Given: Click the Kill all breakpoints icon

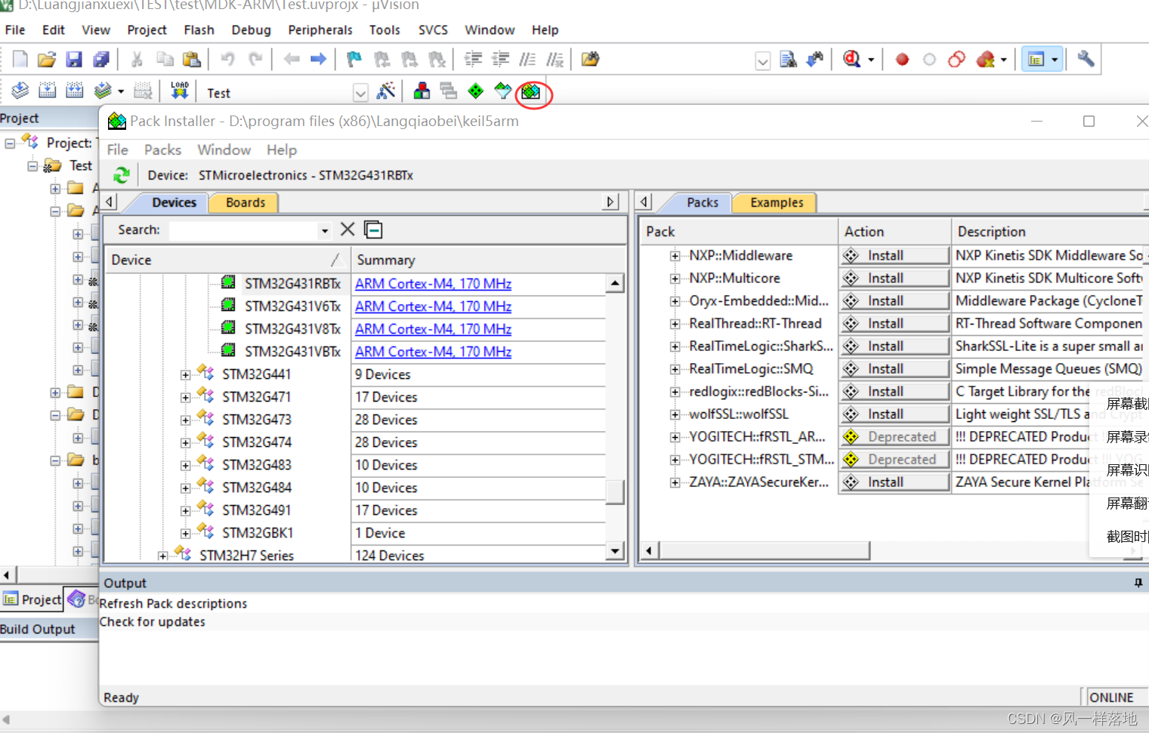Looking at the screenshot, I should click(x=985, y=59).
